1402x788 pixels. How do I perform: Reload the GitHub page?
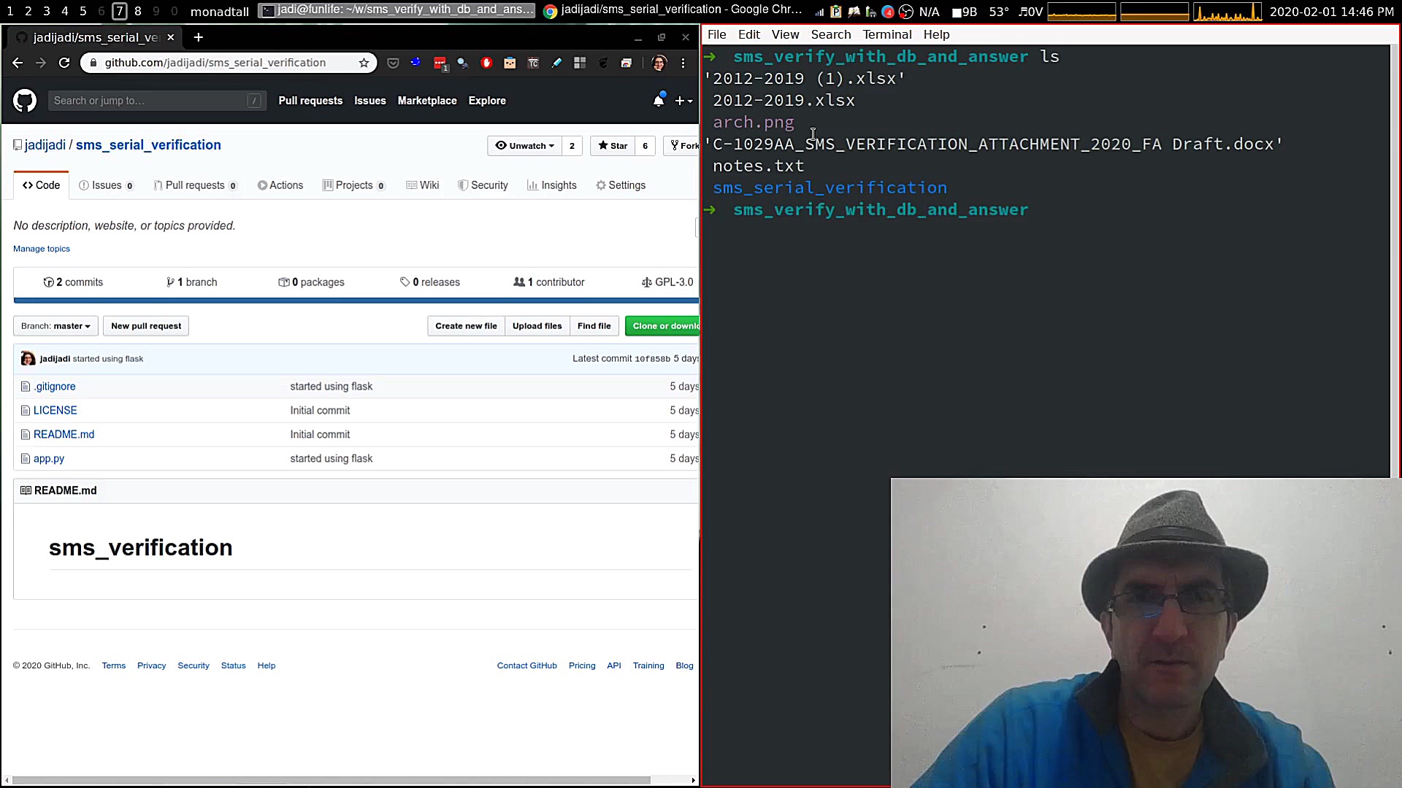pyautogui.click(x=64, y=63)
